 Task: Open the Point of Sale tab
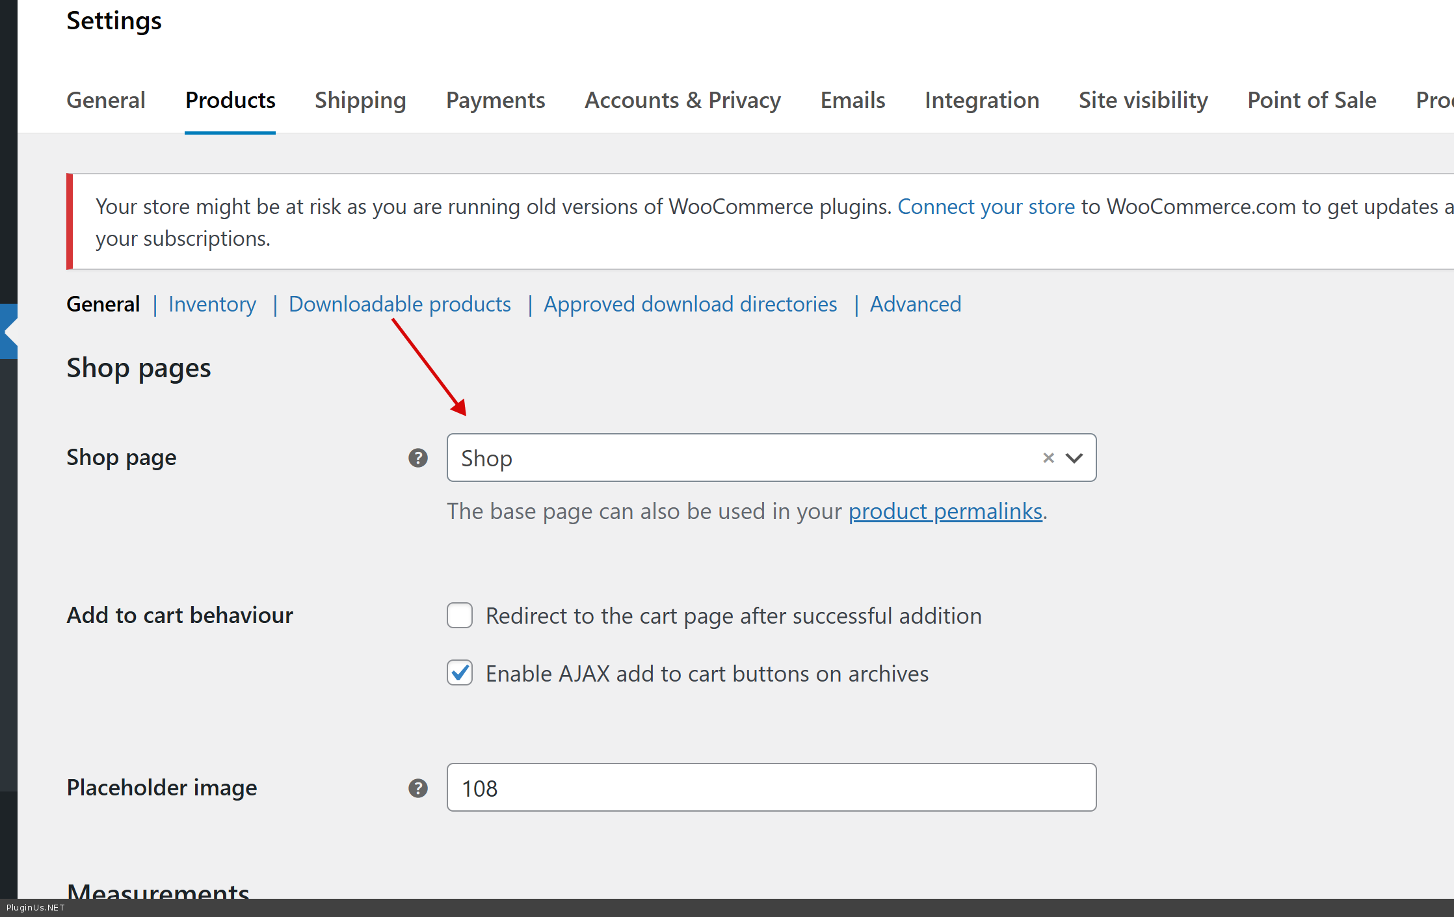1312,100
